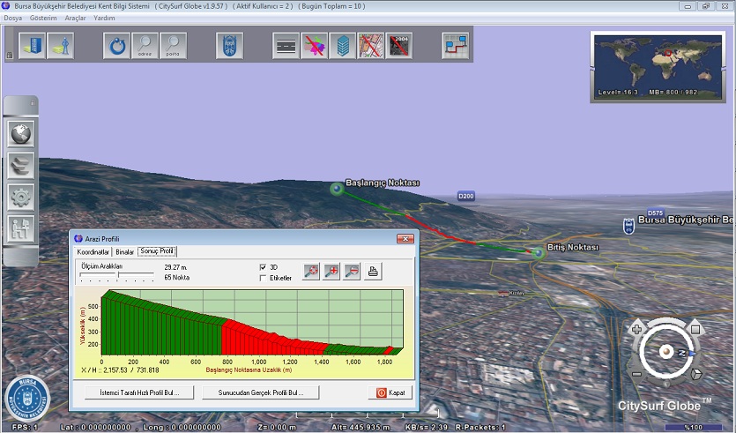Open the layers stack icon in sidebar
The image size is (736, 433).
click(21, 165)
